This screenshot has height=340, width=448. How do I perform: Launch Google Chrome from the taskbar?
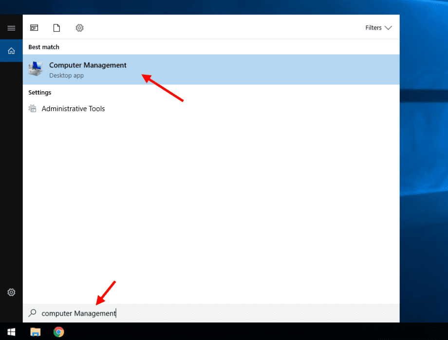(x=58, y=332)
